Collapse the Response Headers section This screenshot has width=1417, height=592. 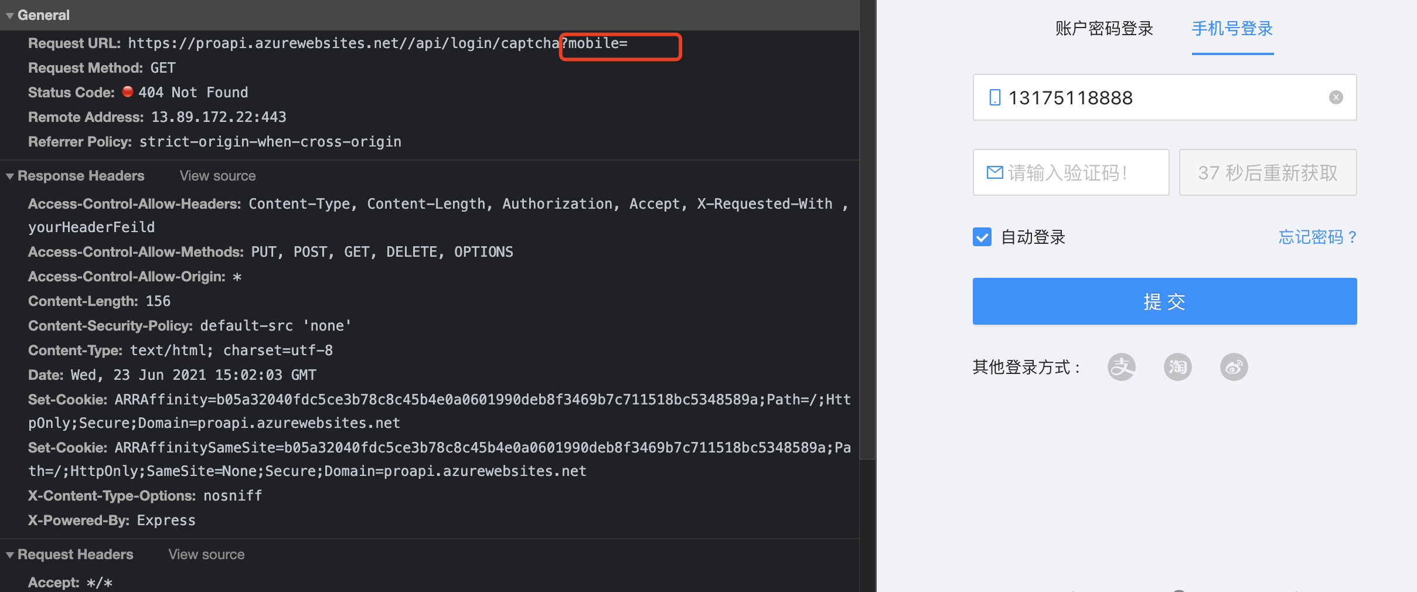point(8,175)
